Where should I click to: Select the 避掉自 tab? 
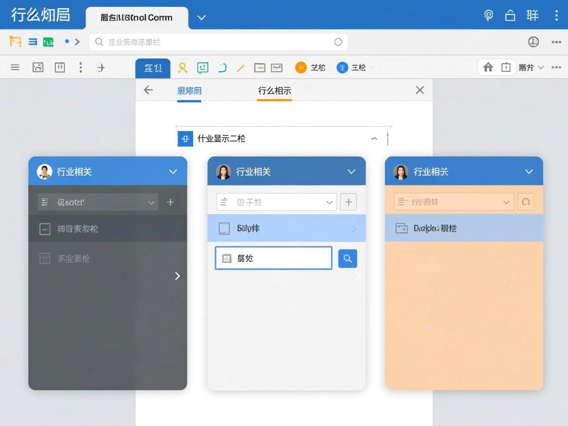click(x=189, y=91)
